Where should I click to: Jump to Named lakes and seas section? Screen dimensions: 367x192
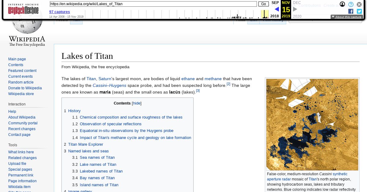[x=88, y=151]
